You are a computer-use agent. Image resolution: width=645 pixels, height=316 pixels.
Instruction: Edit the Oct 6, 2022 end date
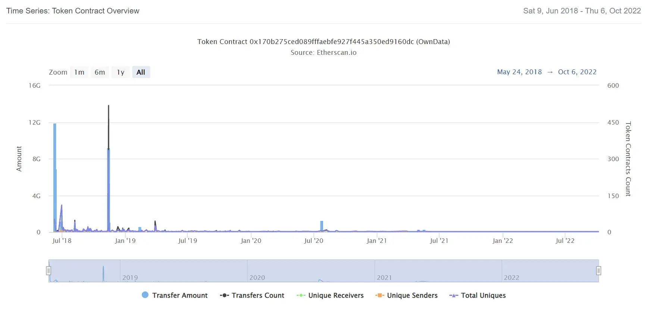tap(577, 72)
